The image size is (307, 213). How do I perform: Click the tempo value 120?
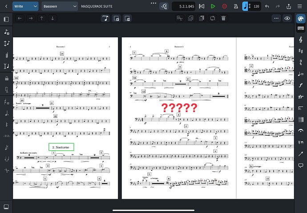point(256,6)
